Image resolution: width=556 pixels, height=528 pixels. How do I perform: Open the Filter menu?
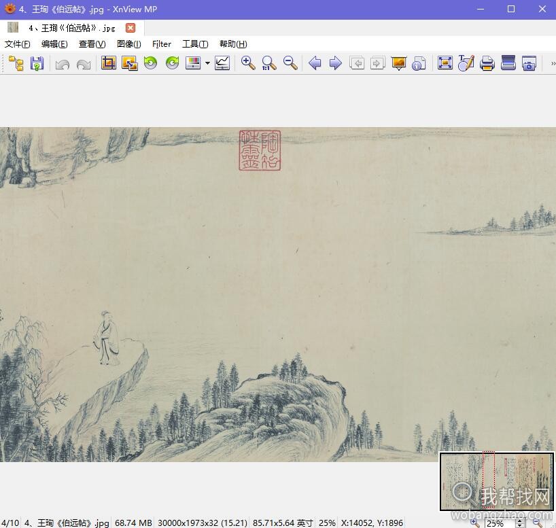pos(162,44)
